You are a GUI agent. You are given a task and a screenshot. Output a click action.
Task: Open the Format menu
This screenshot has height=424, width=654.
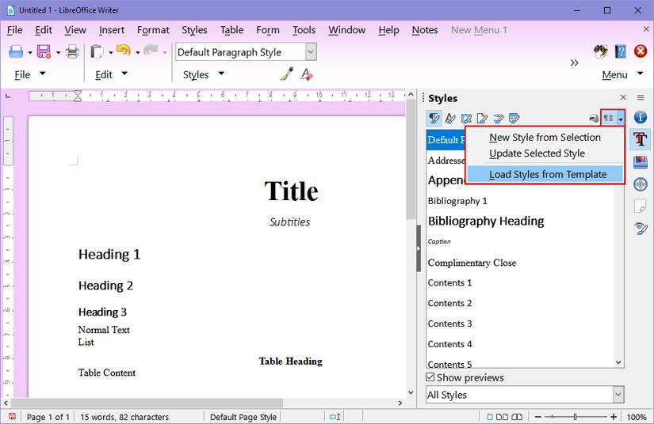tap(153, 30)
